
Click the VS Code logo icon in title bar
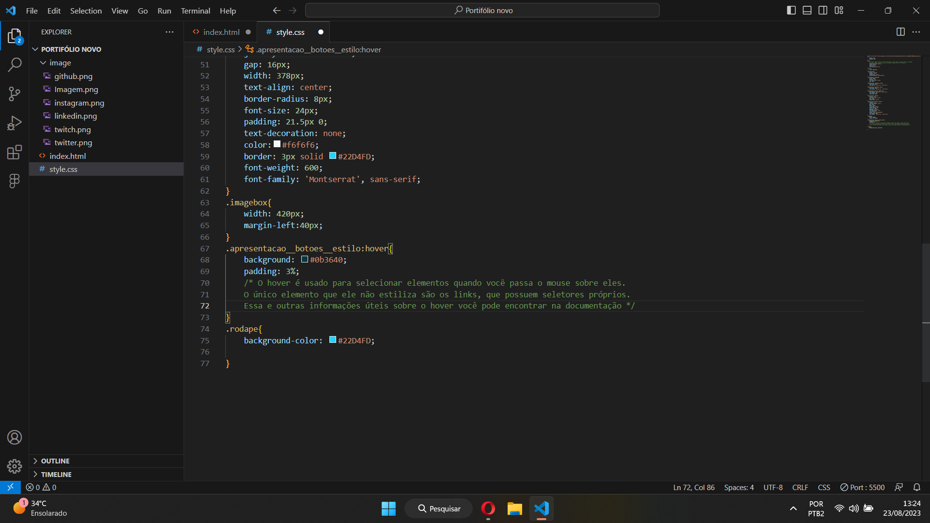11,10
